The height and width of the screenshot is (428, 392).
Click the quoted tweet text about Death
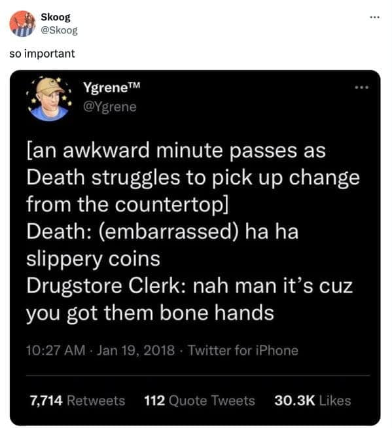tap(193, 232)
